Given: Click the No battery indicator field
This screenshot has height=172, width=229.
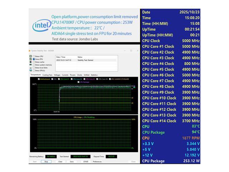Looking at the screenshot, I should [51, 157].
